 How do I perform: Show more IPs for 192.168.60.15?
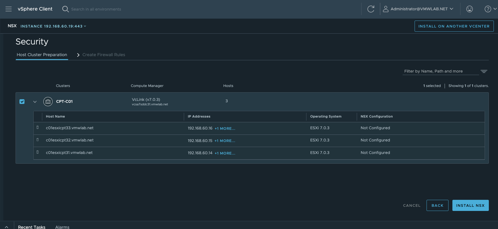point(225,141)
